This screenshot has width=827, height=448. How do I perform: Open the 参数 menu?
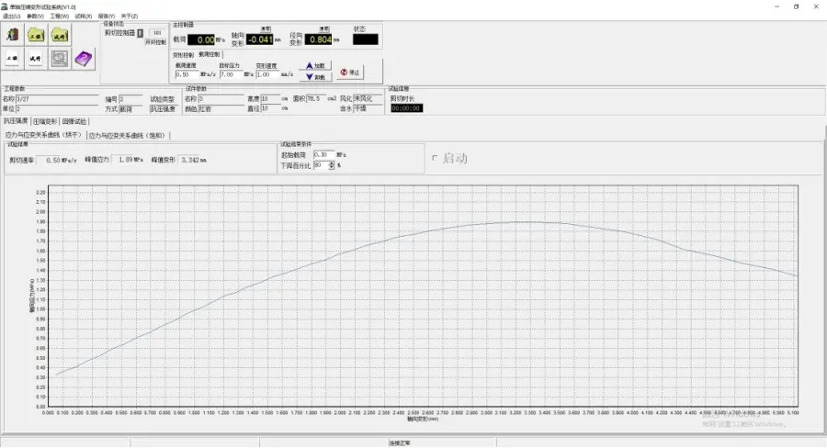[35, 17]
